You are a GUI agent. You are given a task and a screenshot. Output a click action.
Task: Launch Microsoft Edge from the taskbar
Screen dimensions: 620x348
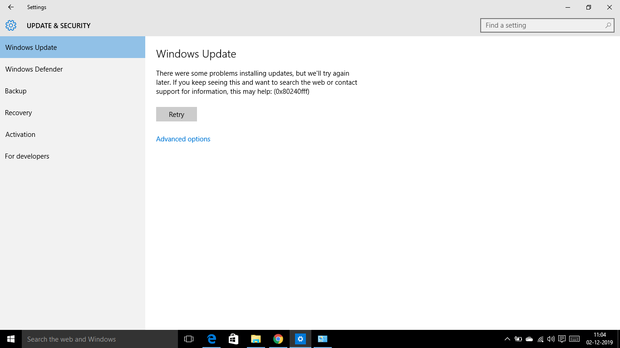point(211,339)
